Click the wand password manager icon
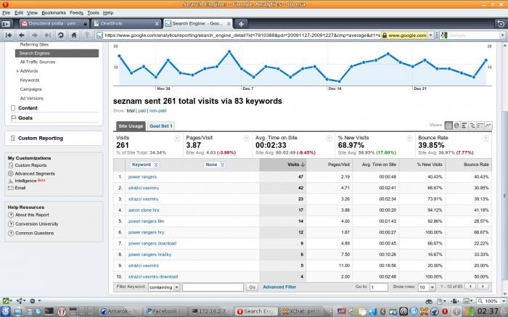This screenshot has width=508, height=317. (x=87, y=35)
